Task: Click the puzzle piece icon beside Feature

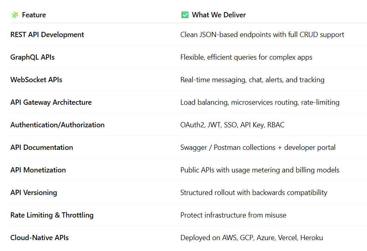Action: (x=15, y=15)
